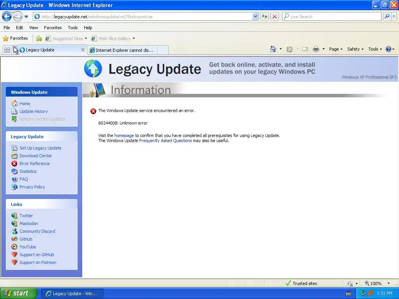
Task: Click the RSS feeds icon
Action: pyautogui.click(x=290, y=49)
